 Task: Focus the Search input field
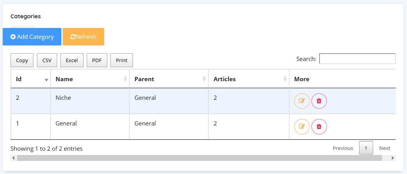357,59
